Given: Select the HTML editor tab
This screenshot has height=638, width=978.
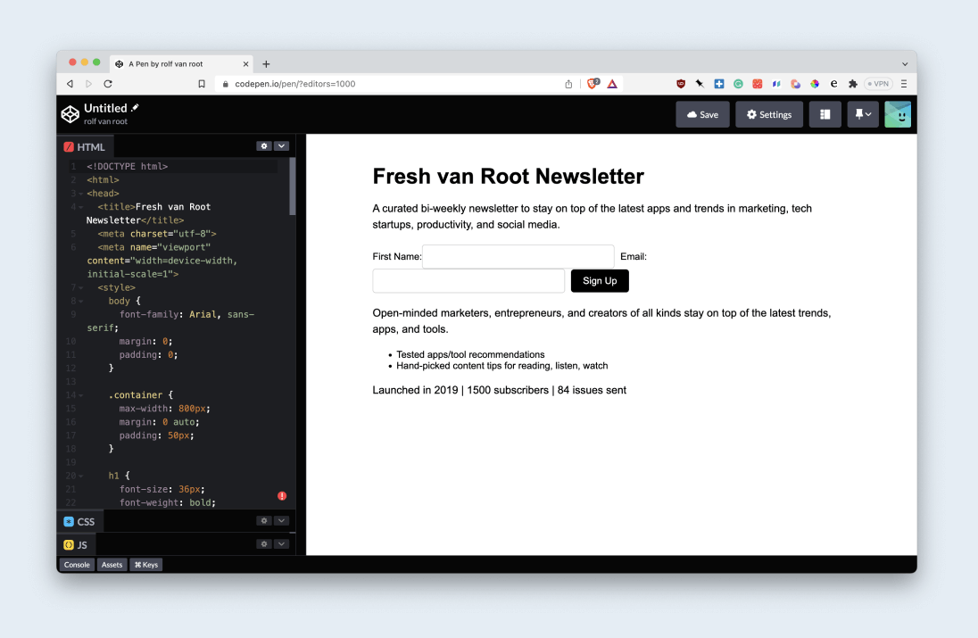Looking at the screenshot, I should click(x=85, y=147).
